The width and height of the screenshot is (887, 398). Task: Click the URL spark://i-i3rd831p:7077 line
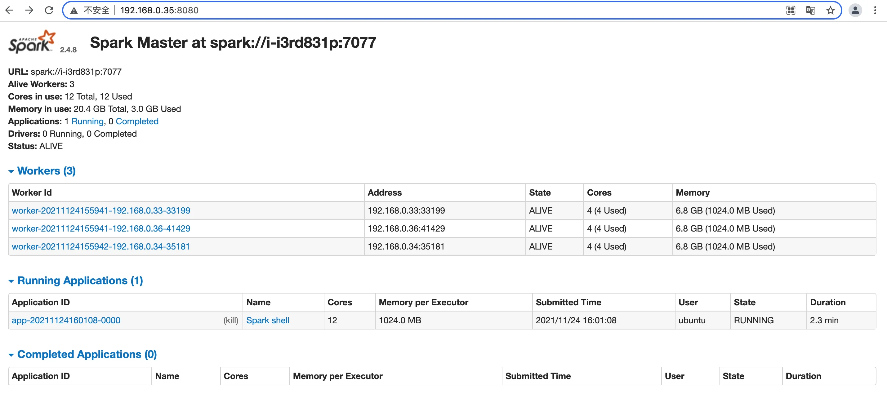(65, 72)
